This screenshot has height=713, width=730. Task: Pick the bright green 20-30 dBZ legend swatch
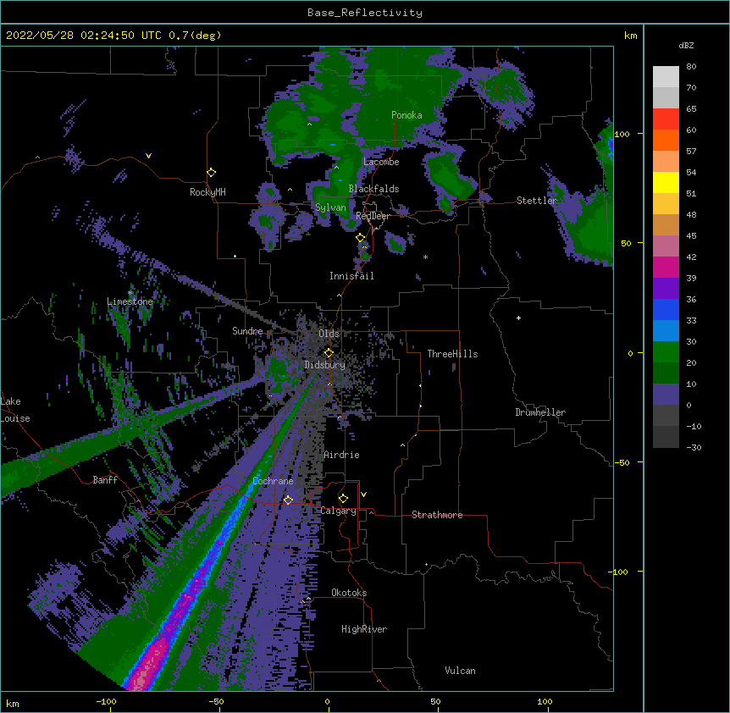666,352
